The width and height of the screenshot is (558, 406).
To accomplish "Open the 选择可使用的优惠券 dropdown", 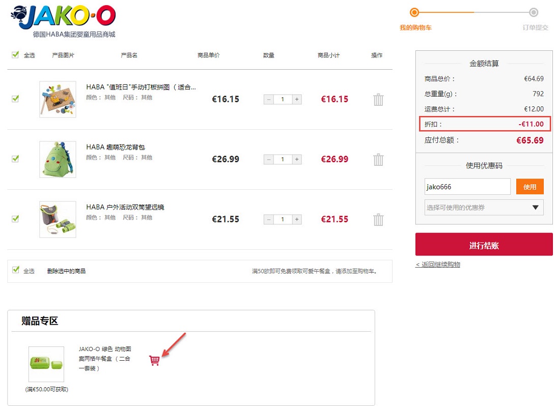I will (x=484, y=207).
